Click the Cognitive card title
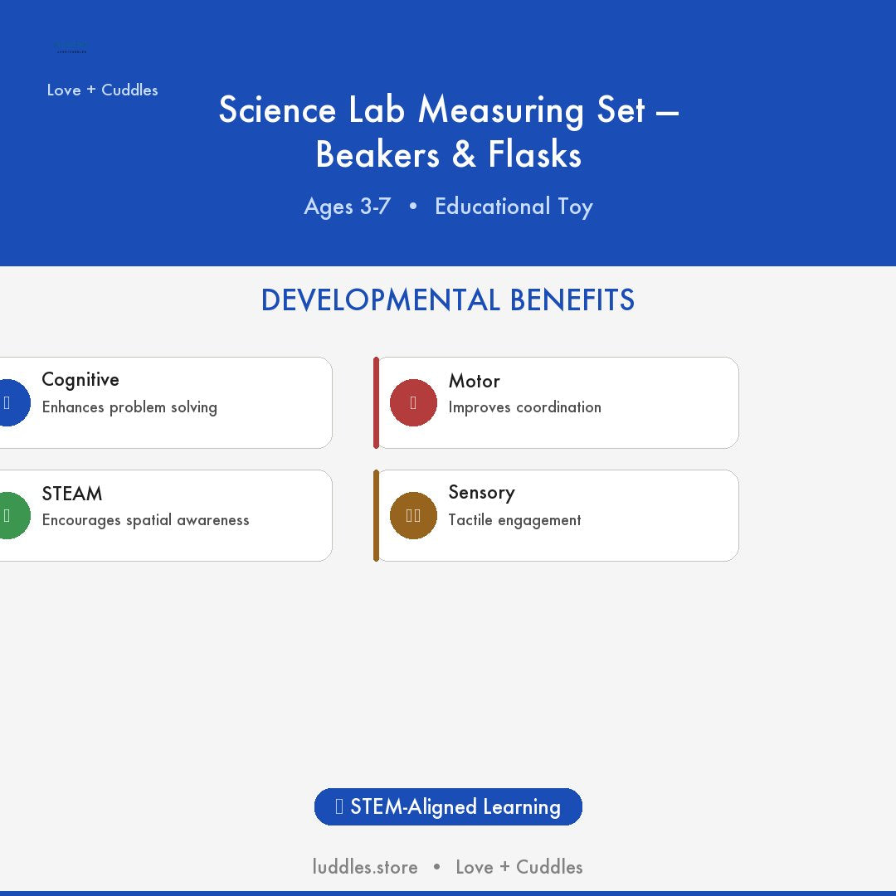The image size is (896, 896). (80, 379)
